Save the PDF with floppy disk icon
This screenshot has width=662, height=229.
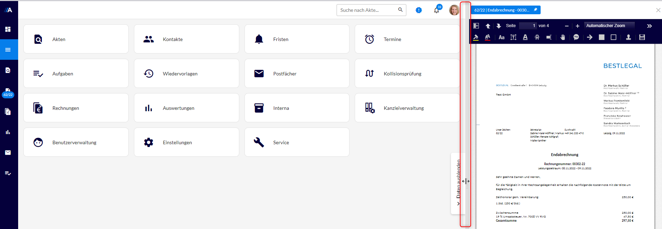[x=642, y=37]
